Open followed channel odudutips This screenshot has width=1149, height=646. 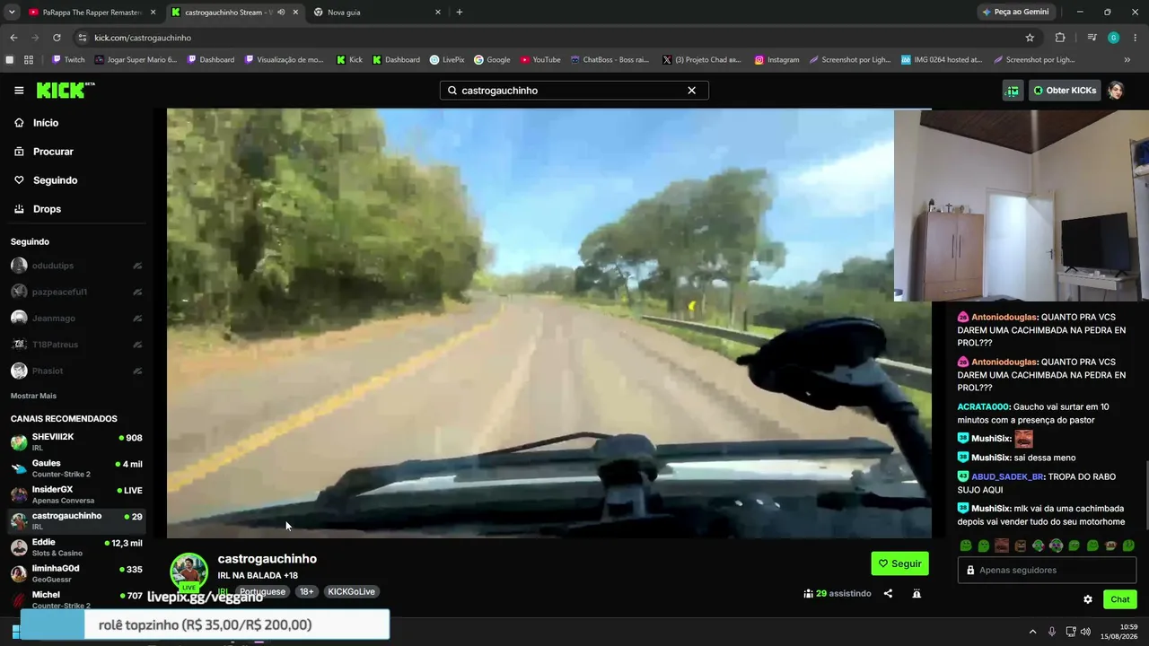point(76,266)
